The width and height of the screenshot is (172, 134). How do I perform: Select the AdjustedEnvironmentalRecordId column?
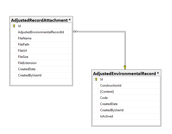tap(41, 32)
